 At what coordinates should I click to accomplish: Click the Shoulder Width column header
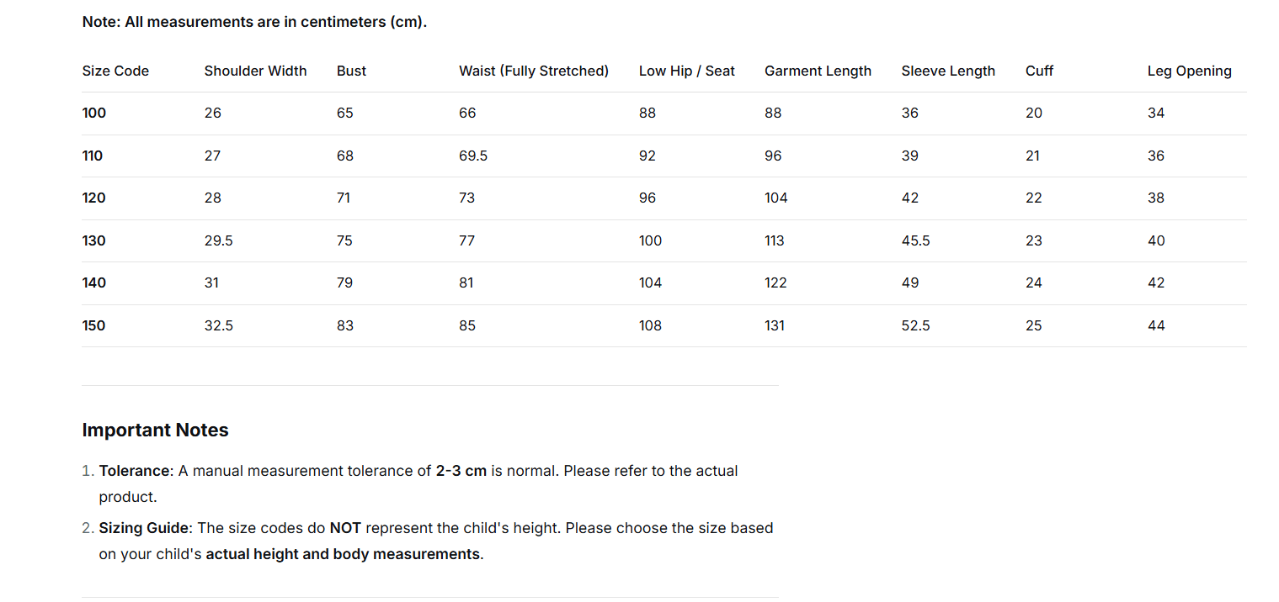tap(255, 71)
